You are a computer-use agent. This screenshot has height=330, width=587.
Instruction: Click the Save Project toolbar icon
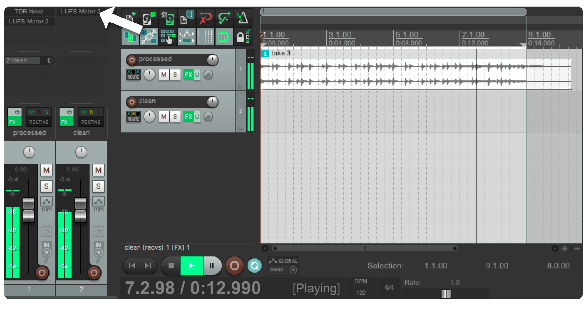pyautogui.click(x=168, y=18)
